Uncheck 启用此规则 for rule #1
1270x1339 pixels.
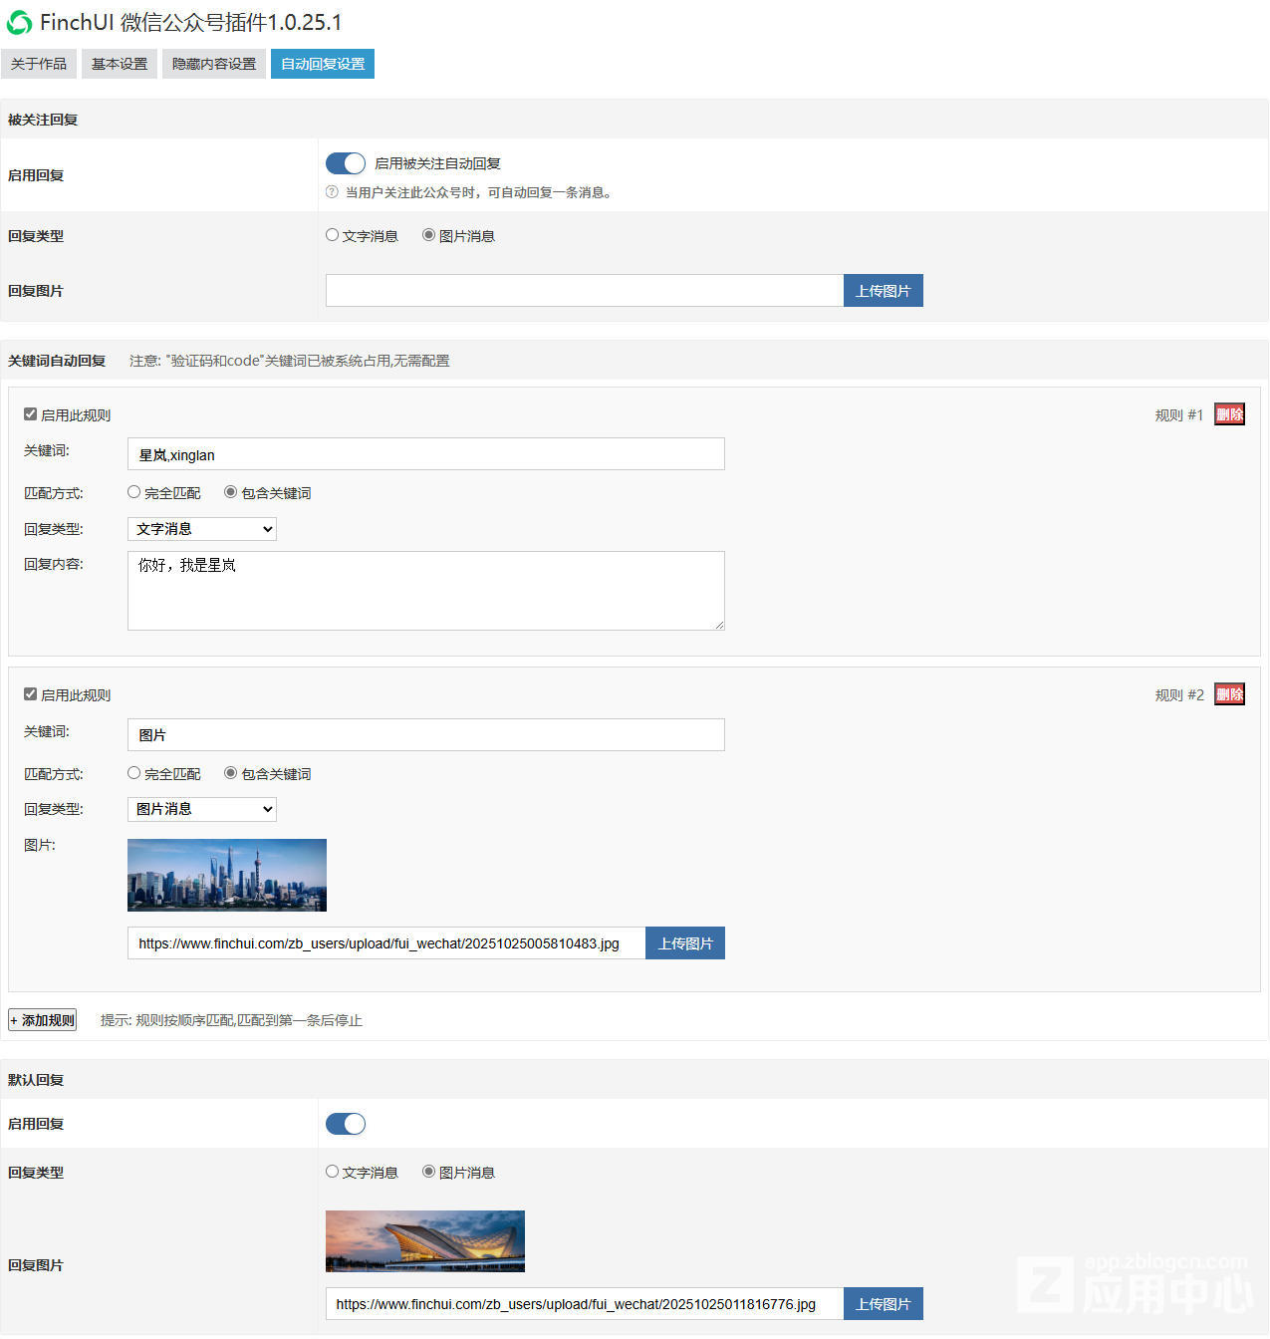tap(31, 414)
